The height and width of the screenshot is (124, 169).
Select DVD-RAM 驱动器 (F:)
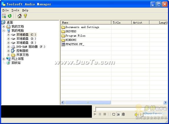[x=31, y=47]
